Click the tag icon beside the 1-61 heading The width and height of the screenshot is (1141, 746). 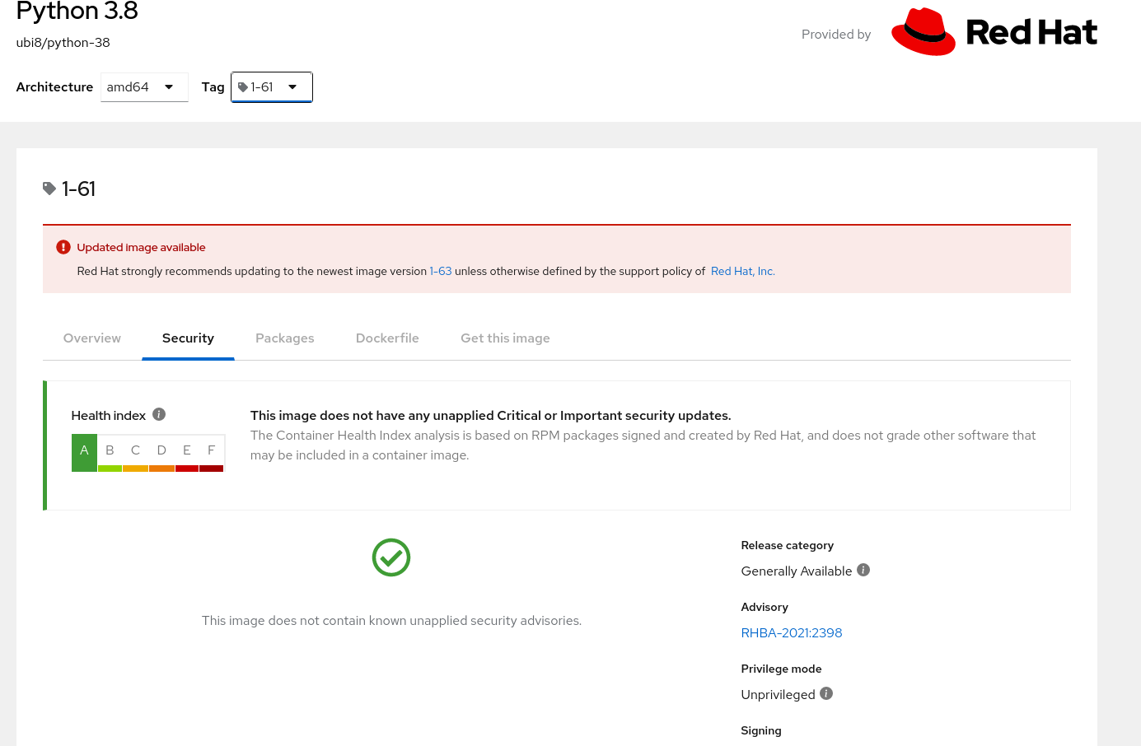pos(49,189)
